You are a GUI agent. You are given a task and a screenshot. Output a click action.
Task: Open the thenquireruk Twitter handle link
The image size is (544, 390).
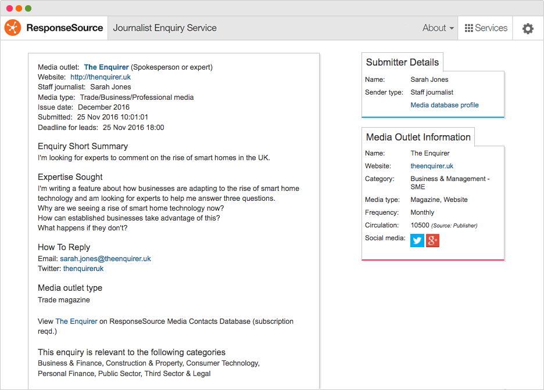(83, 268)
